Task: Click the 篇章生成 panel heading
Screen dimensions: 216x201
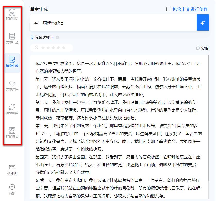Action: coord(39,9)
